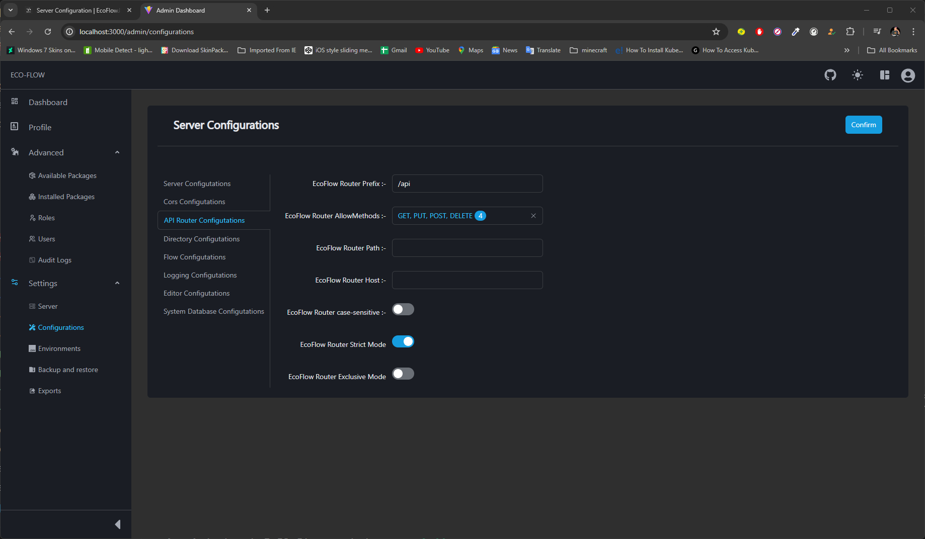The width and height of the screenshot is (925, 539).
Task: Click the Advanced section icon
Action: coord(15,152)
